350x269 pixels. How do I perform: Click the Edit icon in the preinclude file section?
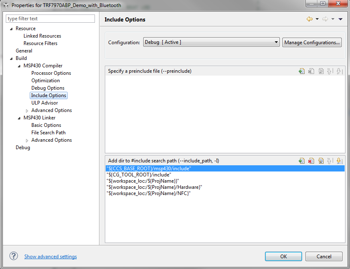[321, 71]
